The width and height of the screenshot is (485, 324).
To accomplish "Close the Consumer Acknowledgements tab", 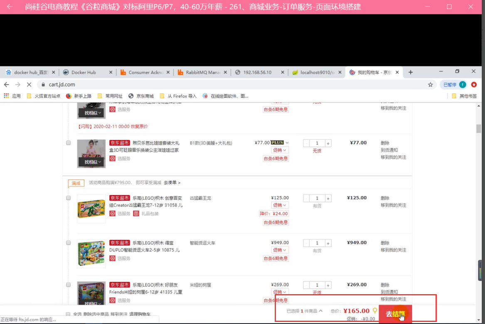I will (x=168, y=72).
